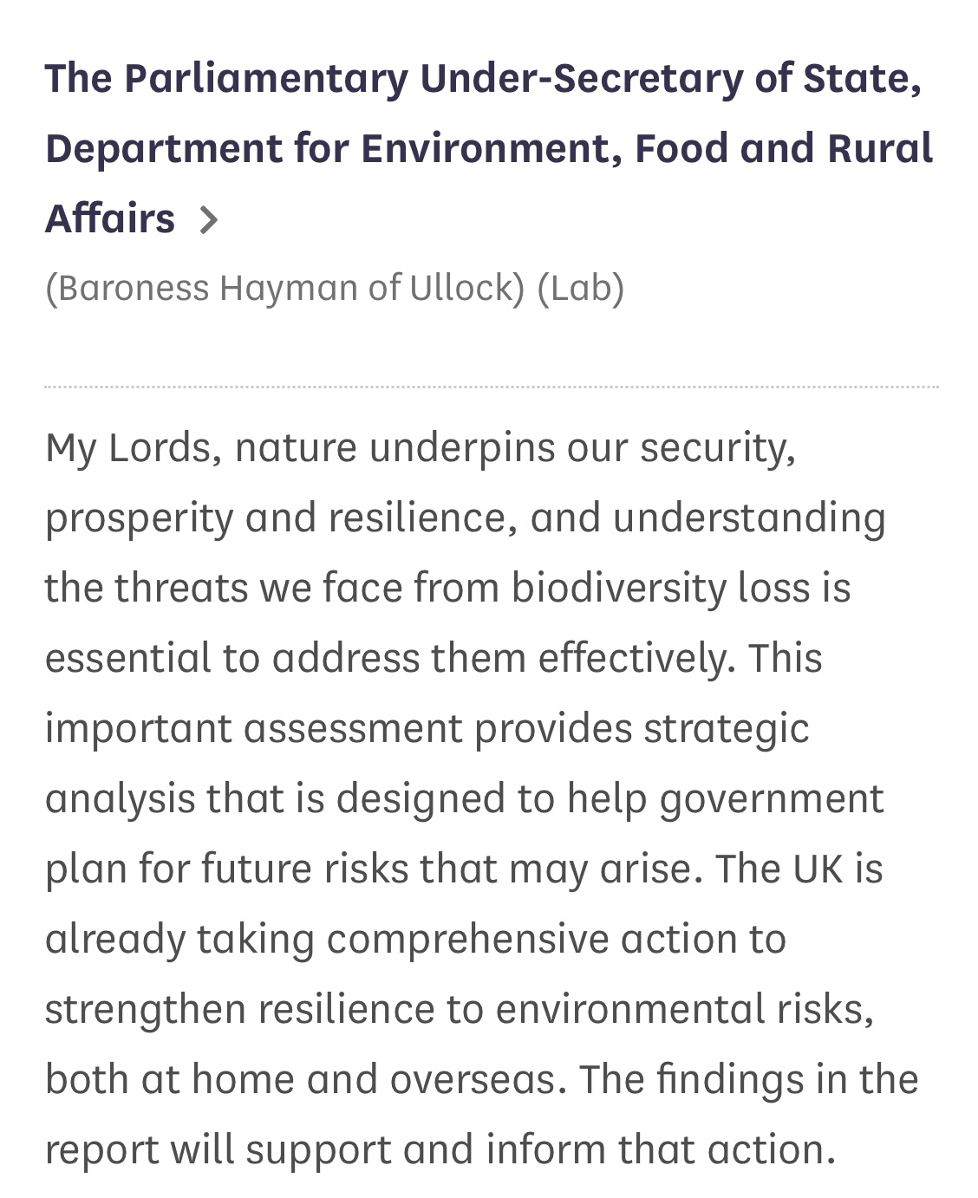Click the name Baroness Hayman of Ullock
The image size is (978, 1198).
coord(285,289)
